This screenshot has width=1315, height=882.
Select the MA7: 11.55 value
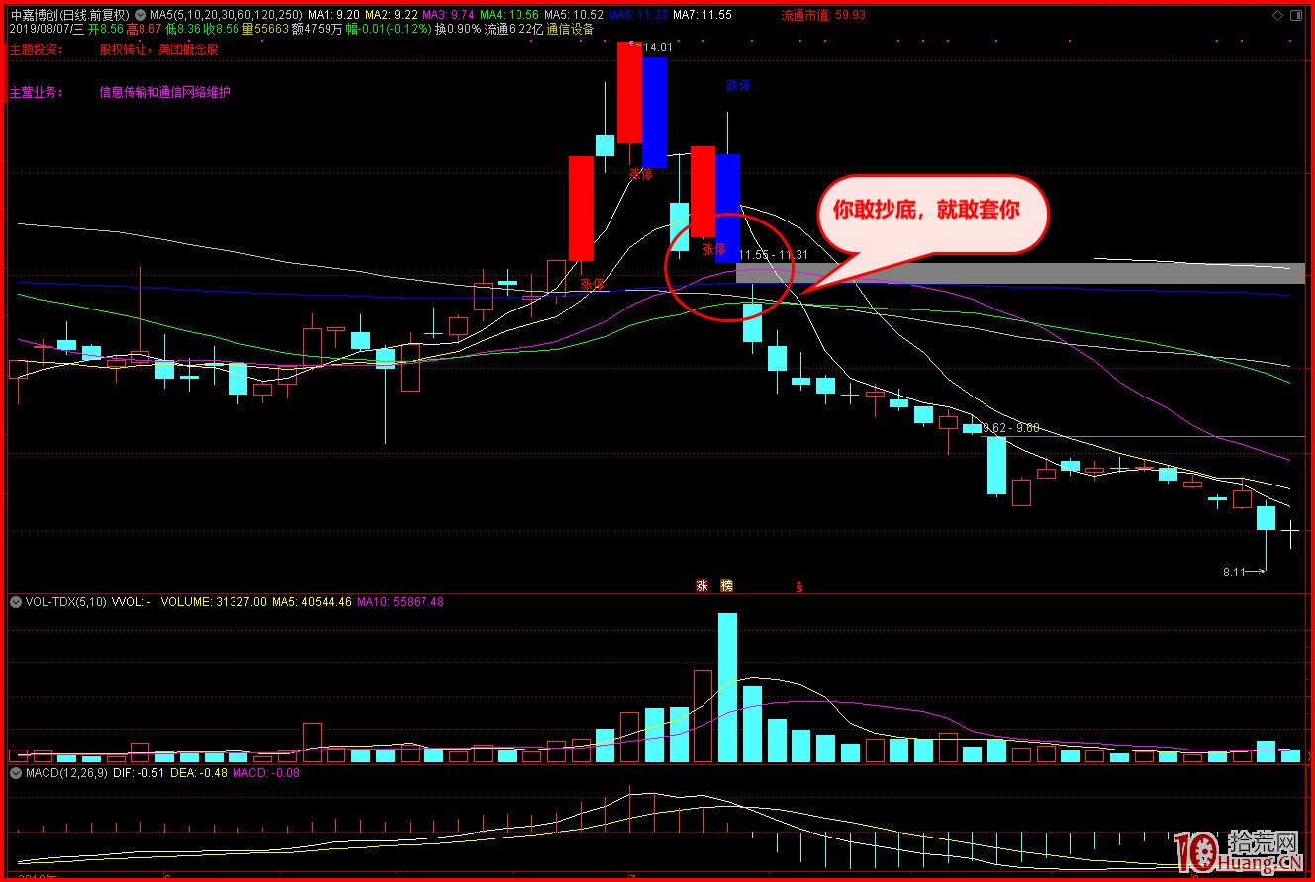click(x=703, y=15)
